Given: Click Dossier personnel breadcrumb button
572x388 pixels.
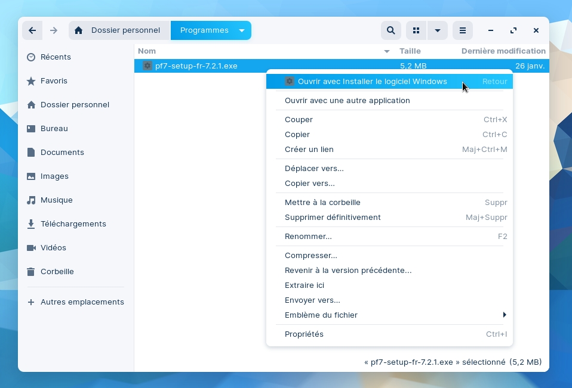Looking at the screenshot, I should click(125, 30).
